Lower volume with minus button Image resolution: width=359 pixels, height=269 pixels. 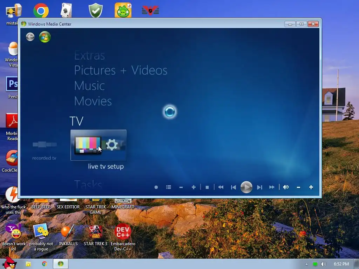(298, 187)
